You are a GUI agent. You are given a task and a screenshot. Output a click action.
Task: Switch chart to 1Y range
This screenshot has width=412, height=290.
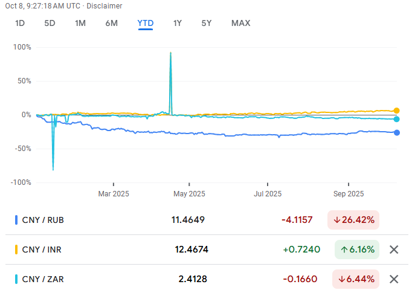[x=177, y=24]
